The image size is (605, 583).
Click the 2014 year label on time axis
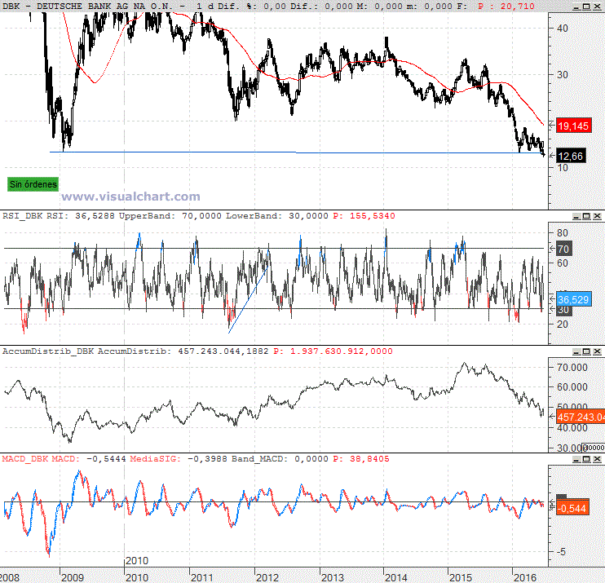[396, 577]
